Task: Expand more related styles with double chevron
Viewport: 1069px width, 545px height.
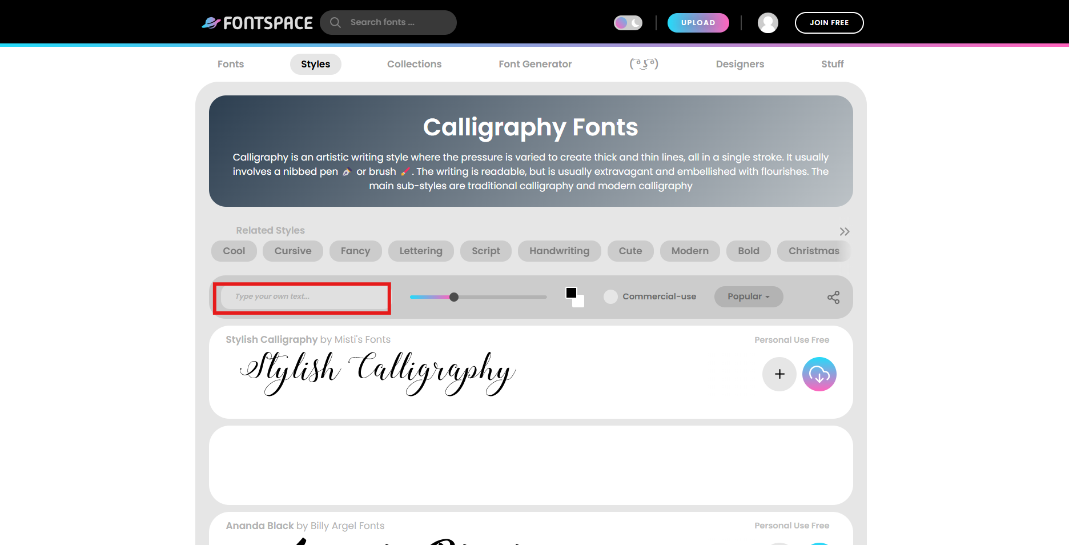Action: pyautogui.click(x=844, y=231)
